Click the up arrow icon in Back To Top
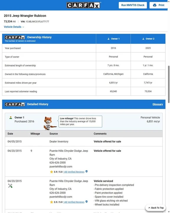 coord(149,208)
